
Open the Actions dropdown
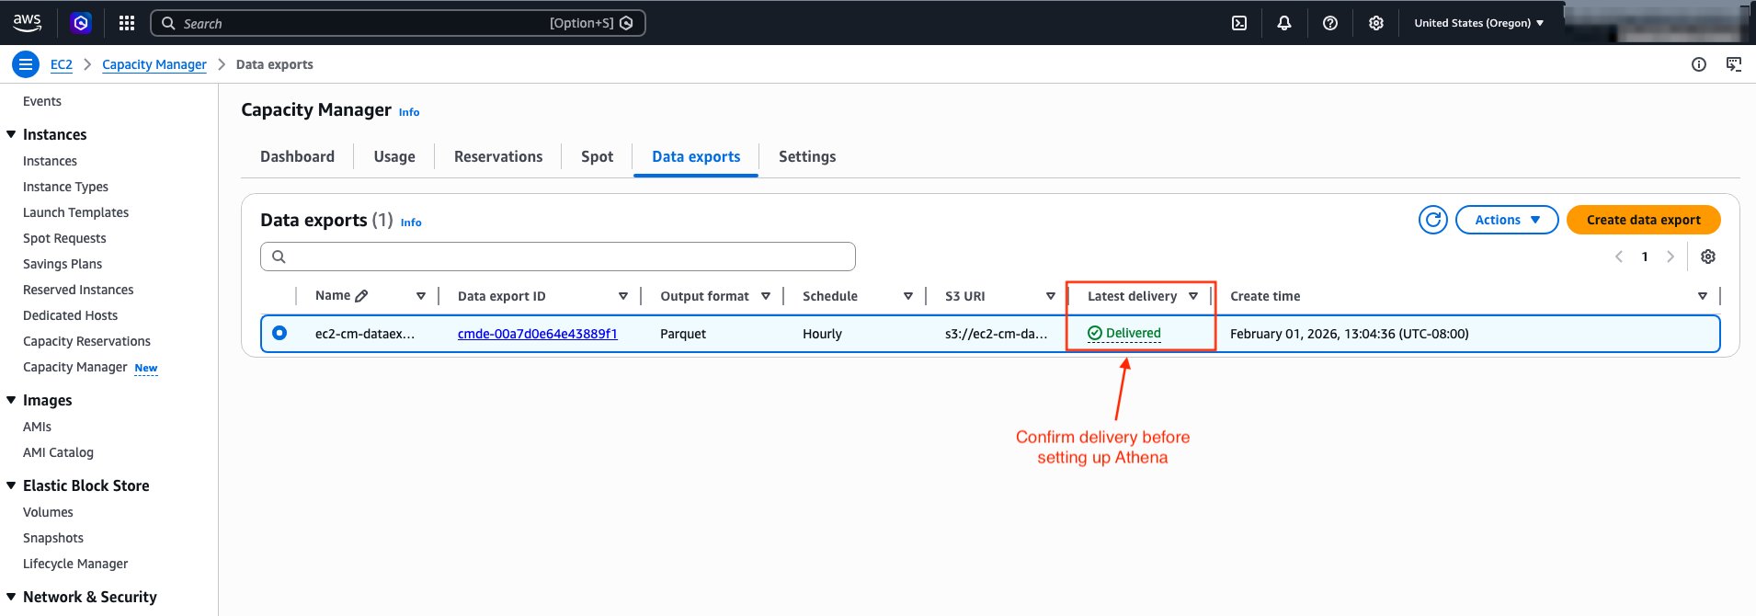(1507, 220)
